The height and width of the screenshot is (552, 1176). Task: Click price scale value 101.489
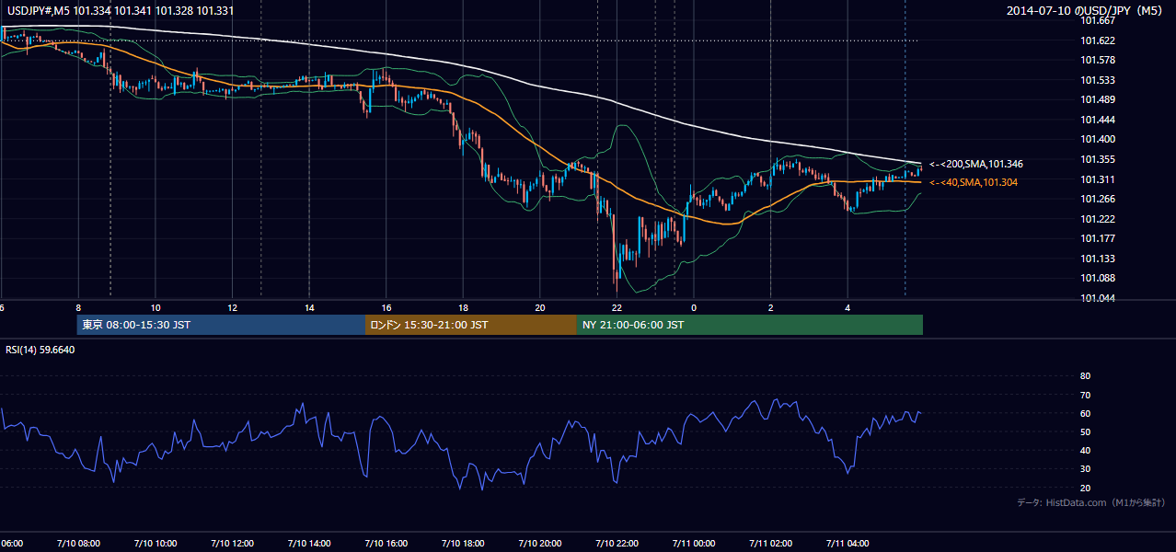pos(1099,99)
